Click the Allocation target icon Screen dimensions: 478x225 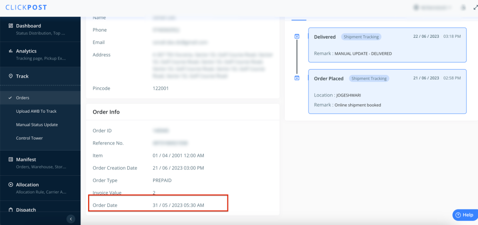tap(11, 185)
